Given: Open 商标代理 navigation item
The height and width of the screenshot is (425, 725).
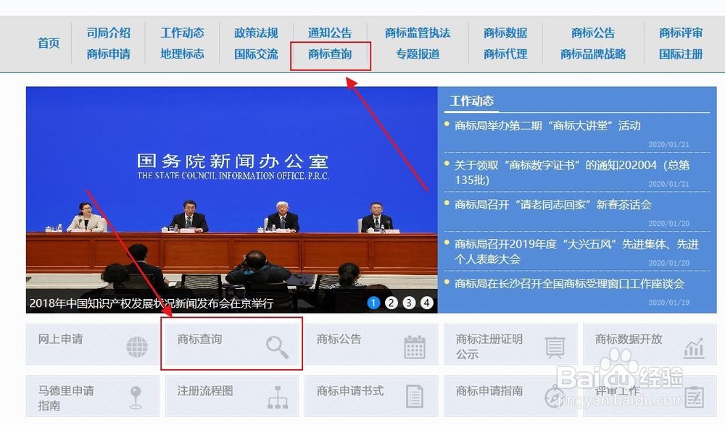Looking at the screenshot, I should click(505, 54).
